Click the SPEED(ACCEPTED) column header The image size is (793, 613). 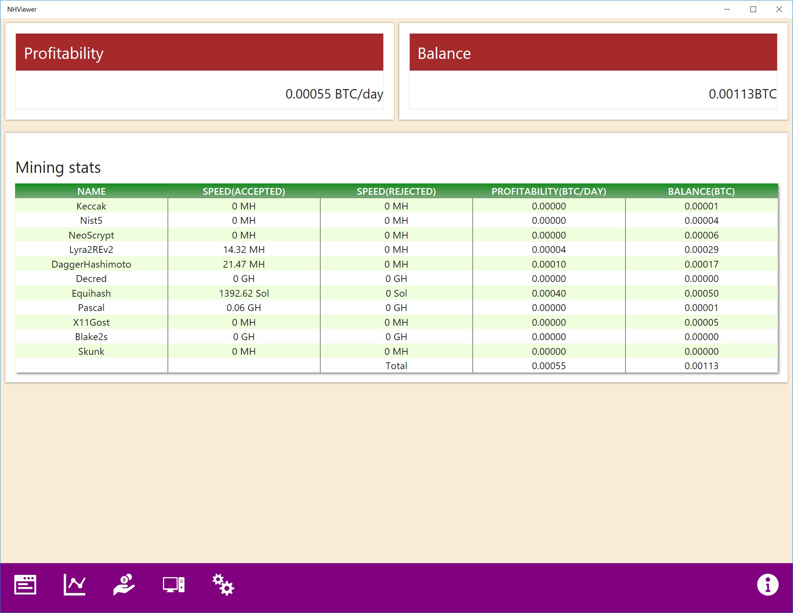click(x=244, y=191)
